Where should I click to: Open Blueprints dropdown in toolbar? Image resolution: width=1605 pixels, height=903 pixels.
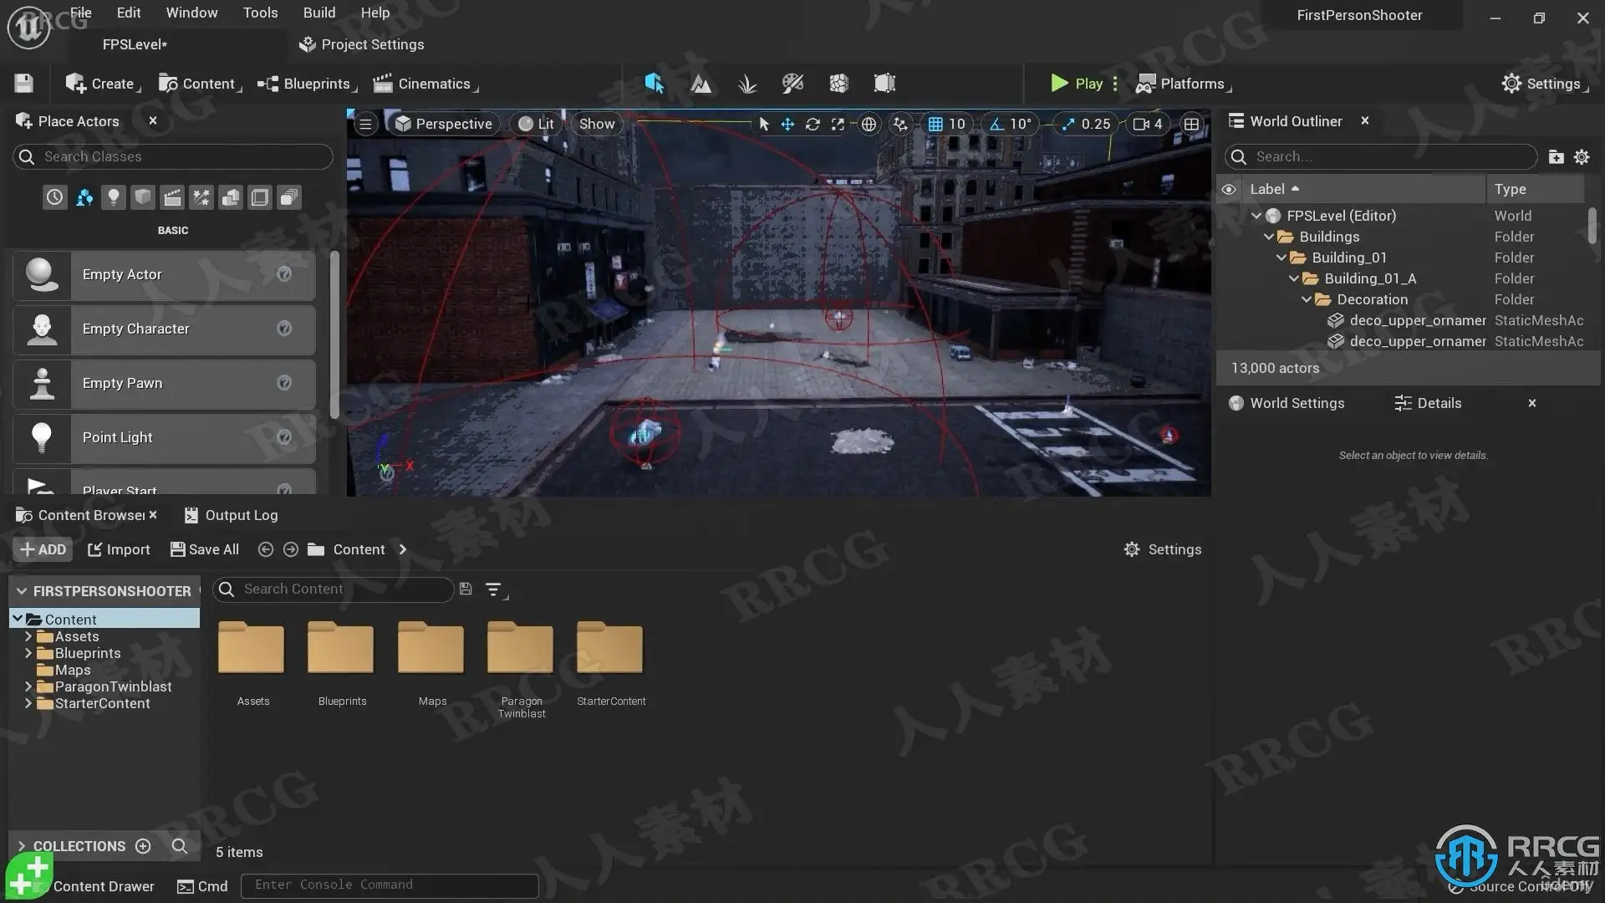pos(307,84)
